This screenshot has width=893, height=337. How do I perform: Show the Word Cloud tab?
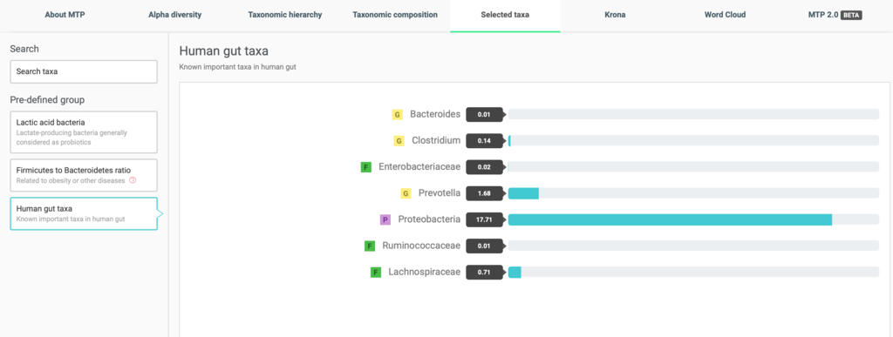[x=725, y=16]
